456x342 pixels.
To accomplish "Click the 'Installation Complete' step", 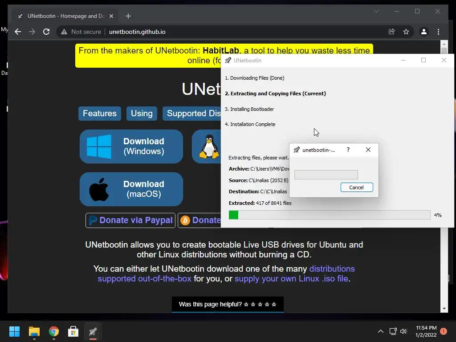I will click(250, 124).
